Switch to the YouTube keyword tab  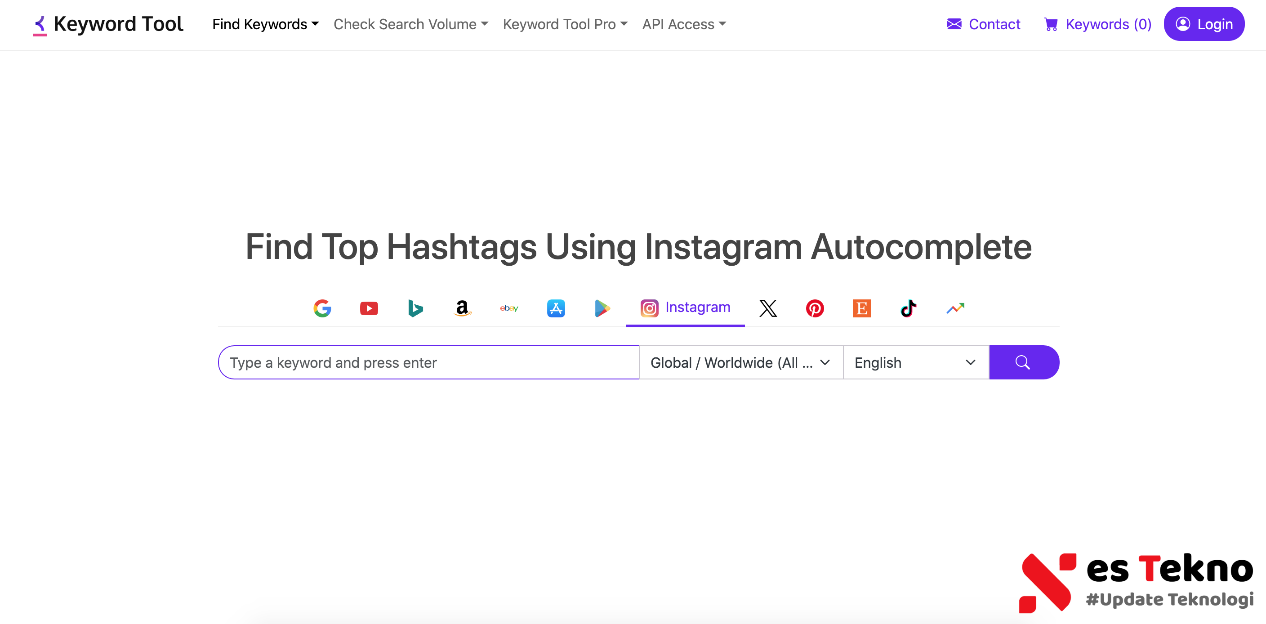point(369,308)
